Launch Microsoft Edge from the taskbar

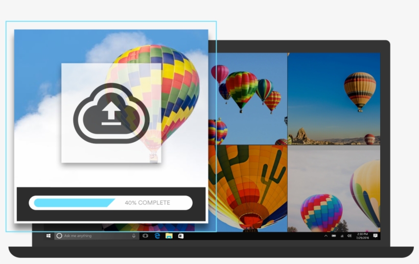click(x=157, y=236)
